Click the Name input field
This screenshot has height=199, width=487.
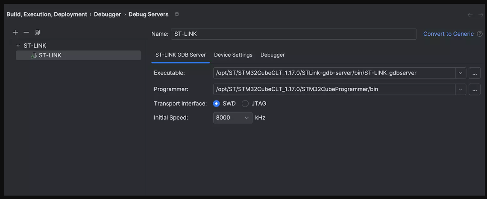click(293, 34)
